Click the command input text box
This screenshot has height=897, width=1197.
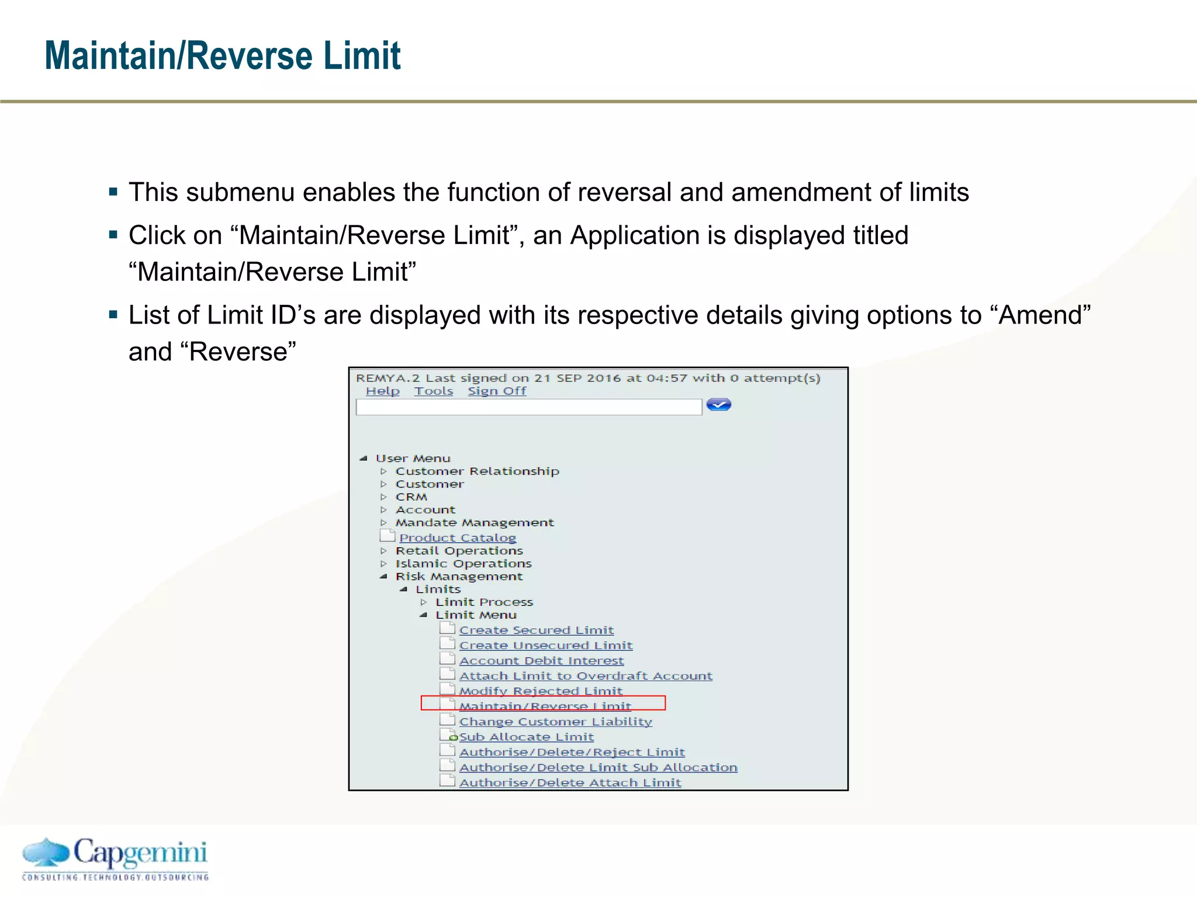528,407
